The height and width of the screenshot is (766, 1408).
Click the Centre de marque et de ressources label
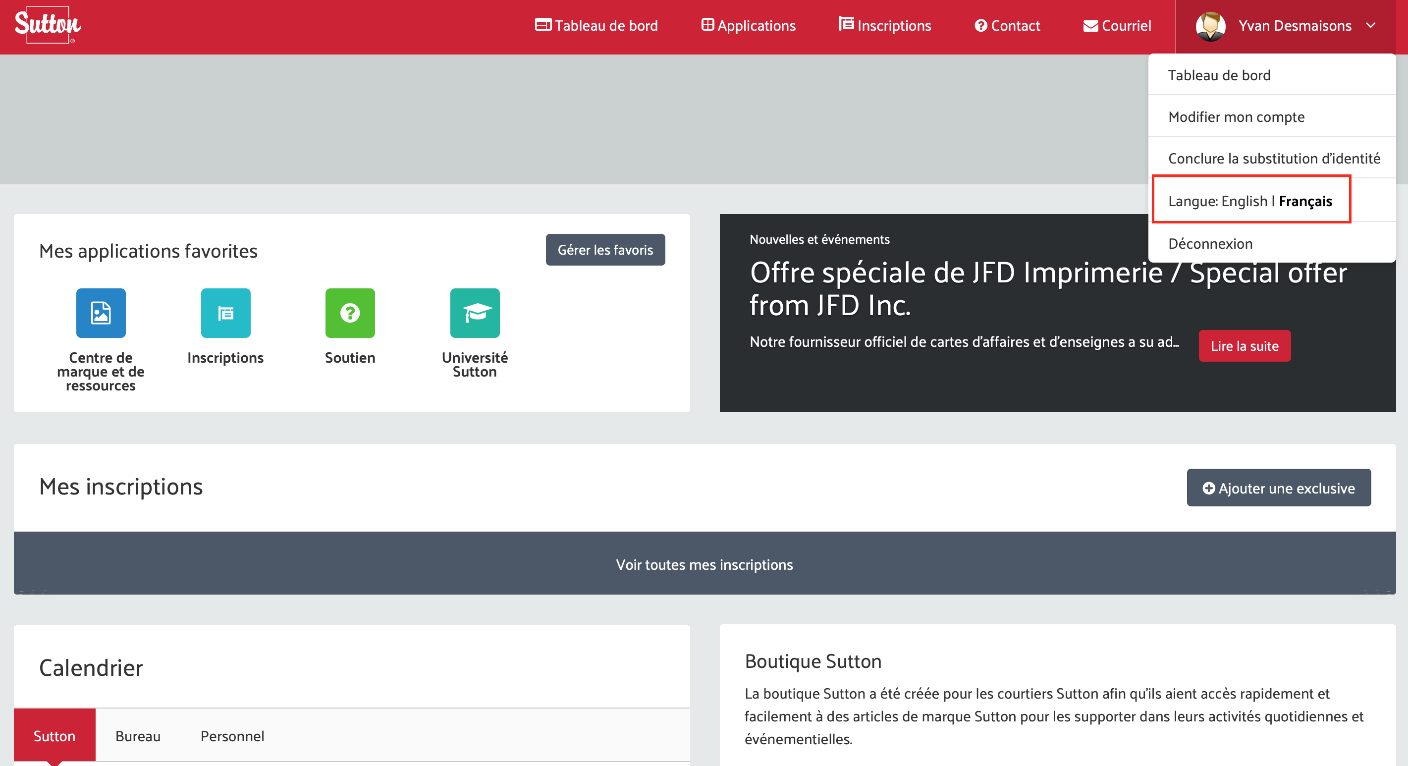[x=101, y=372]
